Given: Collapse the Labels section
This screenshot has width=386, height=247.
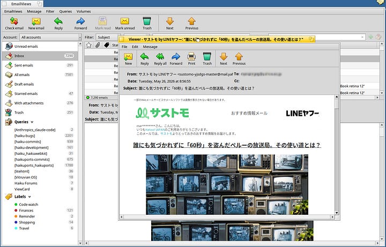Looking at the screenshot, I should pos(29,197).
